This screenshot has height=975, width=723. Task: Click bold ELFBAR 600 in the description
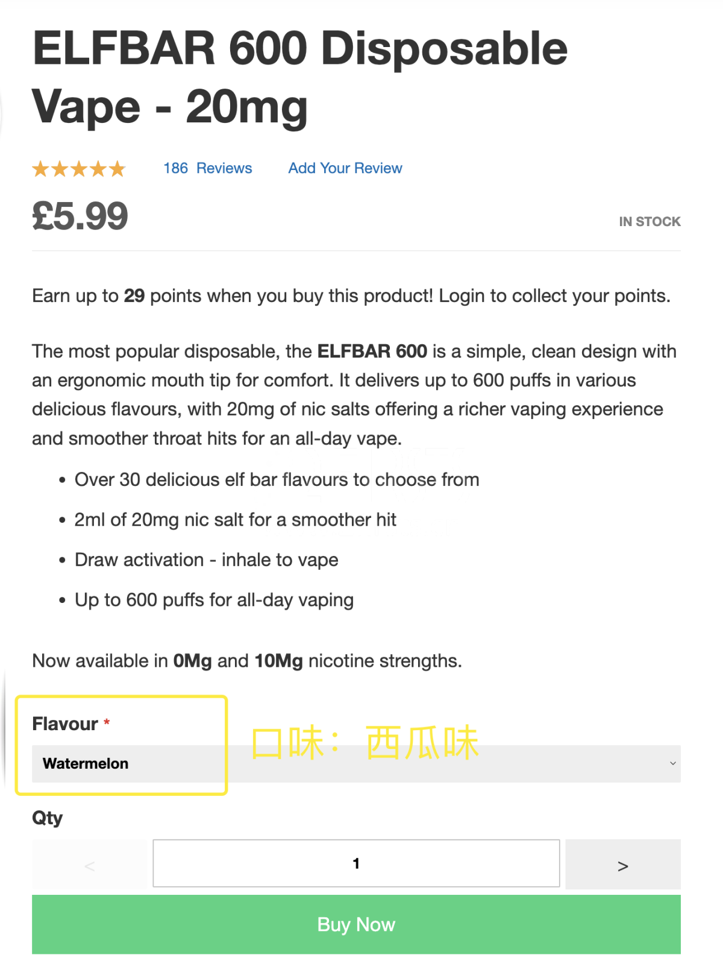(x=372, y=352)
